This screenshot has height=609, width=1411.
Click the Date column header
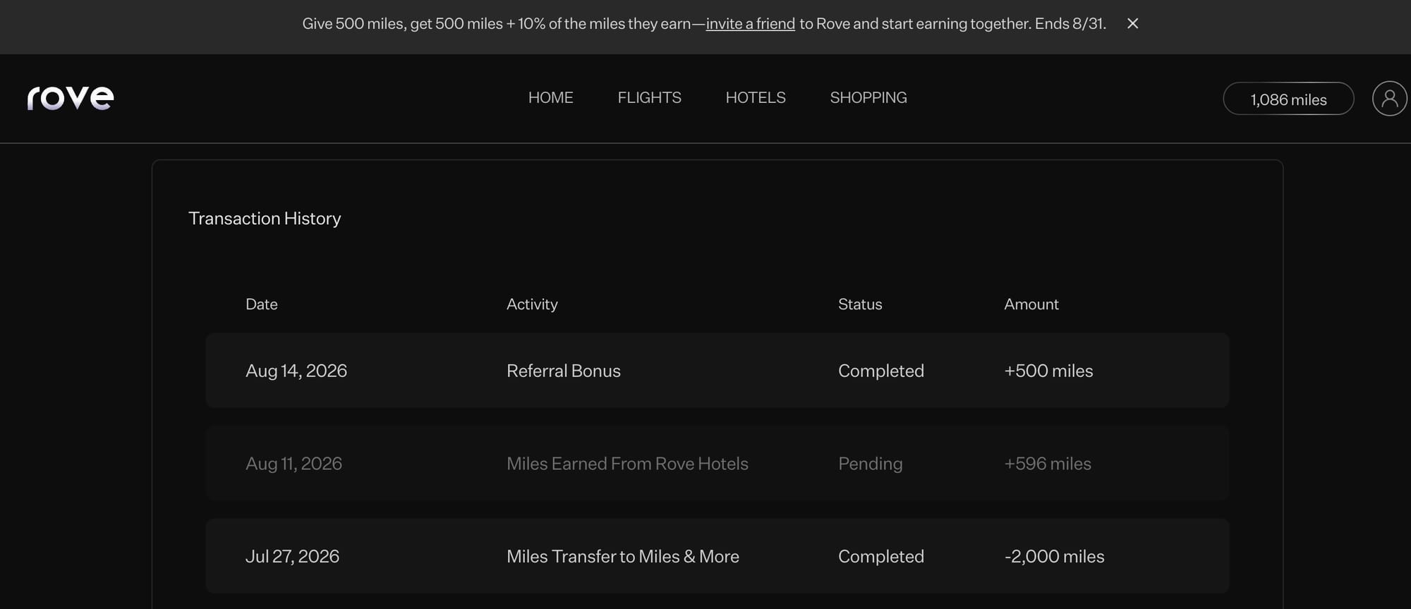262,304
